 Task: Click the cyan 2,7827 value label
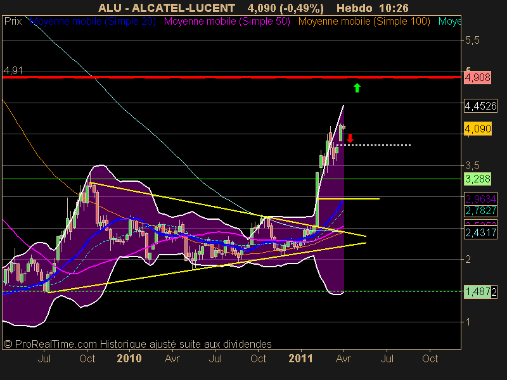pos(481,211)
